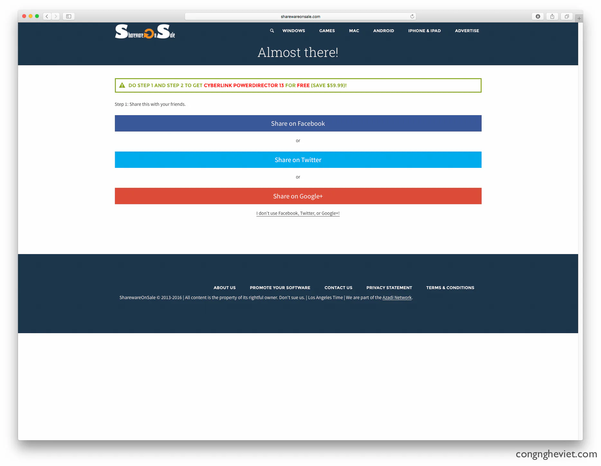The width and height of the screenshot is (601, 466).
Task: Click the green fullscreen window button
Action: tap(37, 16)
